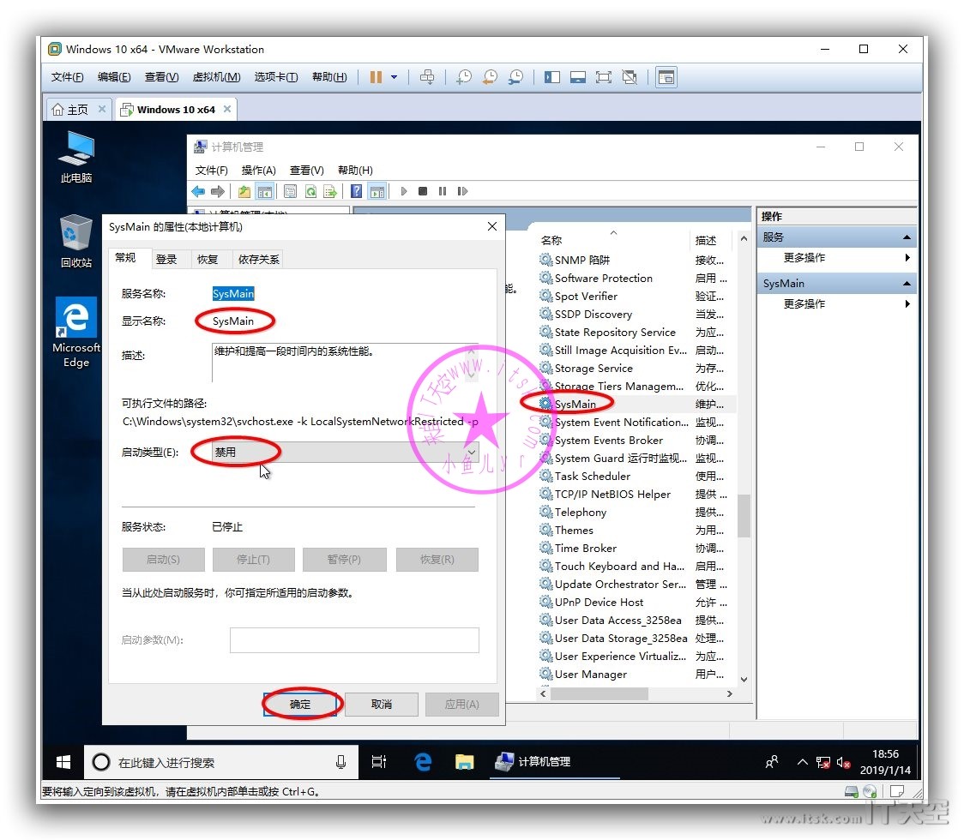Screen dimensions: 964x840
Task: Toggle the console tree show/hide icon
Action: pyautogui.click(x=265, y=192)
